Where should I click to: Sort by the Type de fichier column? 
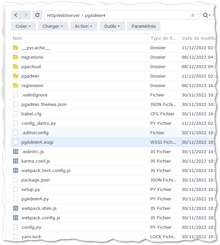point(163,38)
